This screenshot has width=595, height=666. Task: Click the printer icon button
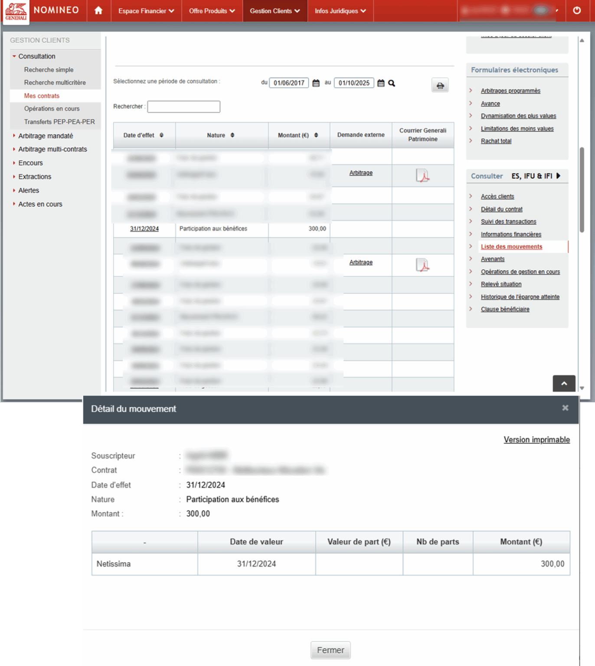point(440,85)
